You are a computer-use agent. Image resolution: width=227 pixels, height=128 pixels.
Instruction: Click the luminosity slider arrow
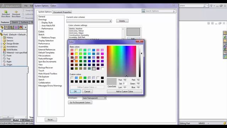pyautogui.click(x=142, y=53)
